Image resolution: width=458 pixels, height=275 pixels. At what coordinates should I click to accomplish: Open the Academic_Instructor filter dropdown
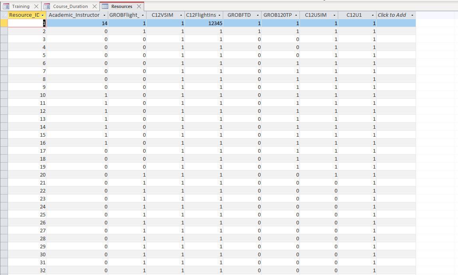coord(105,15)
